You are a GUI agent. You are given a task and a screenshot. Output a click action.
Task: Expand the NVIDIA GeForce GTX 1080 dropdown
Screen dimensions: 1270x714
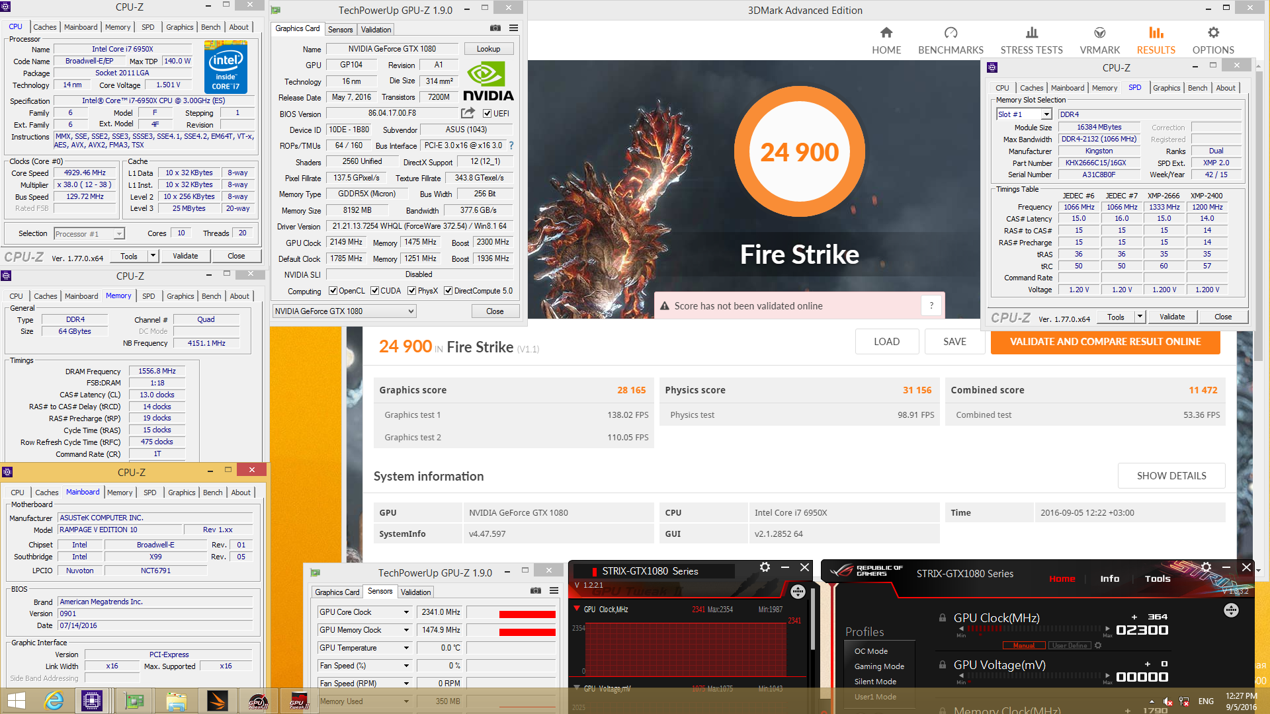click(x=410, y=311)
